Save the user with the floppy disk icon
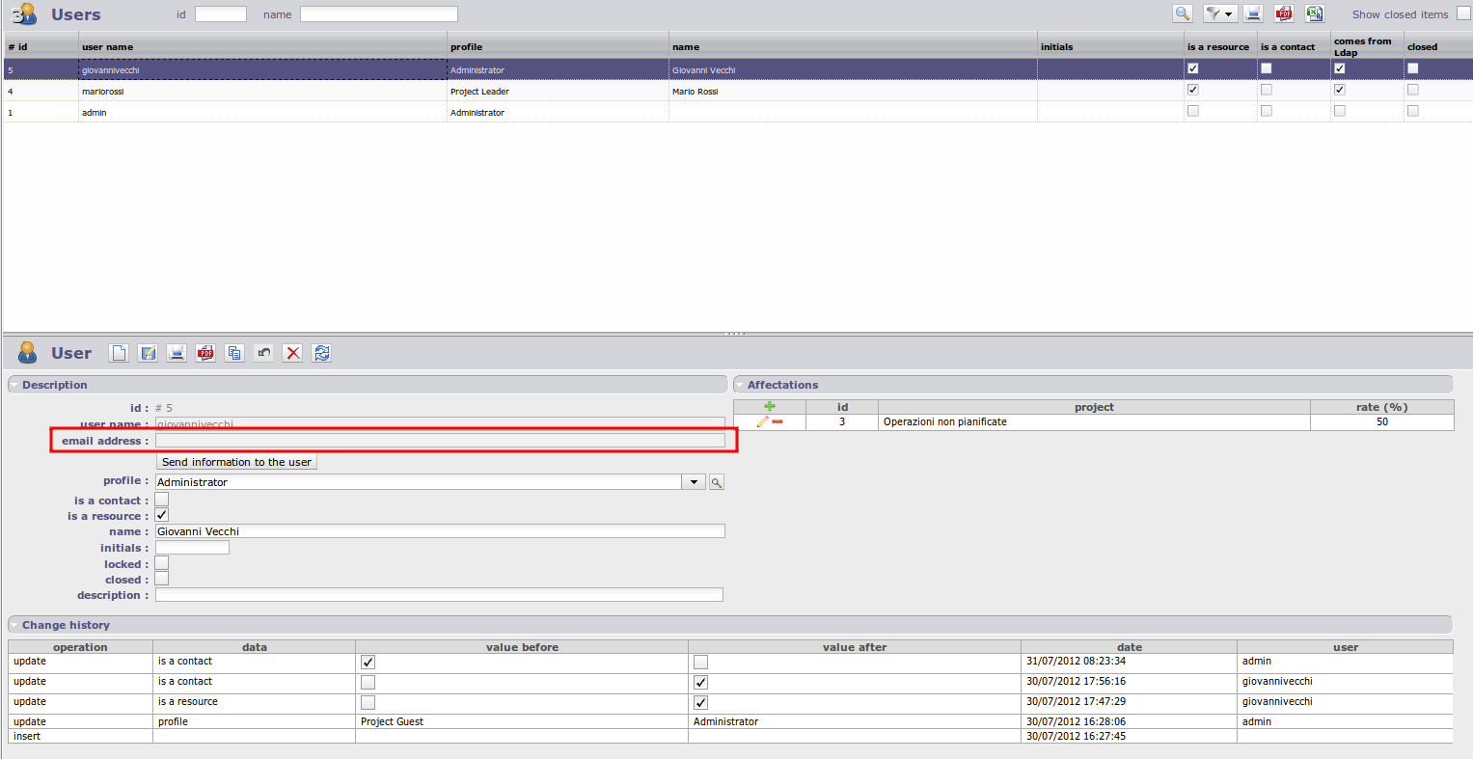Image resolution: width=1473 pixels, height=759 pixels. (148, 353)
